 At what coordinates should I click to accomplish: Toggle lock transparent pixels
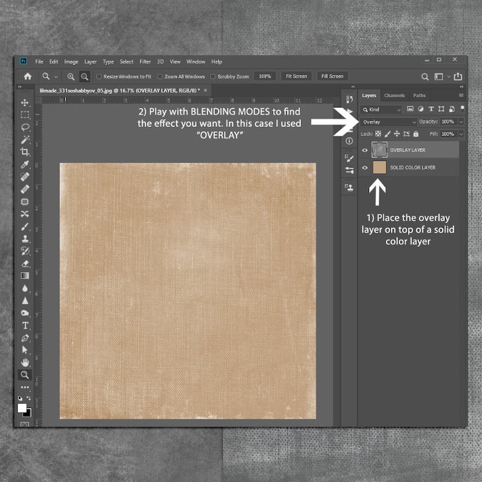pos(378,134)
